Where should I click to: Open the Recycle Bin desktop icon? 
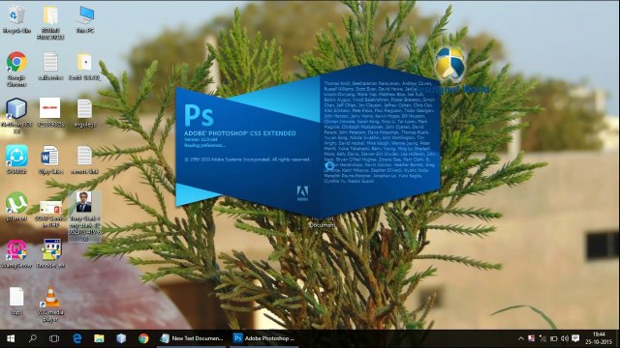click(x=16, y=19)
